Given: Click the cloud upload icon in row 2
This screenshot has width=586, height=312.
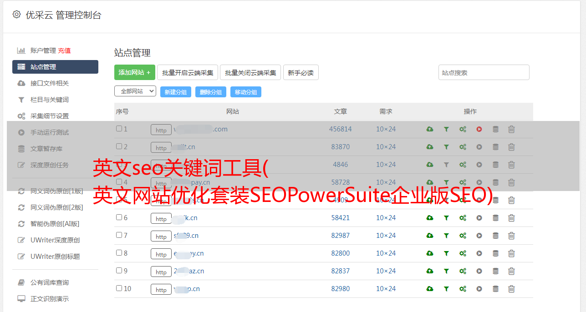Looking at the screenshot, I should point(430,147).
